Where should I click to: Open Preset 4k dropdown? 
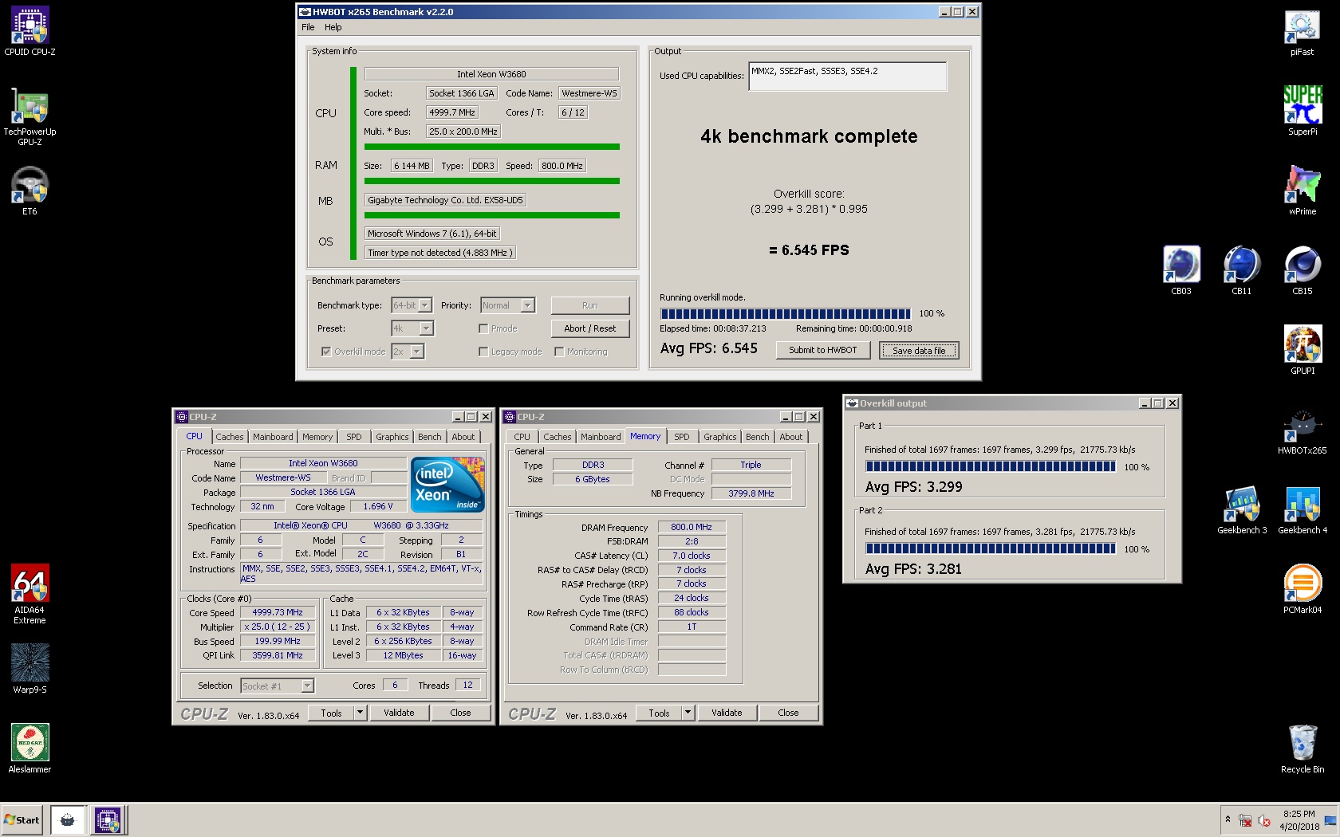coord(412,328)
